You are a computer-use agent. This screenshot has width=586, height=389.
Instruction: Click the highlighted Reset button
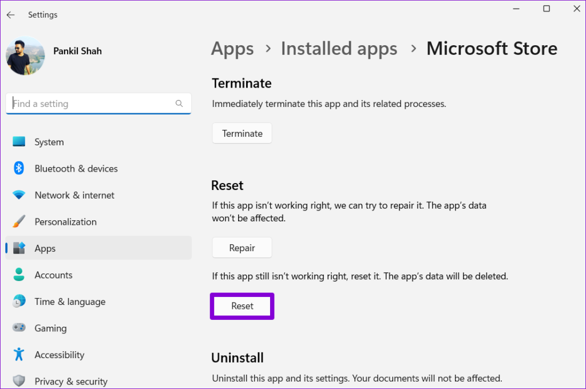point(241,305)
